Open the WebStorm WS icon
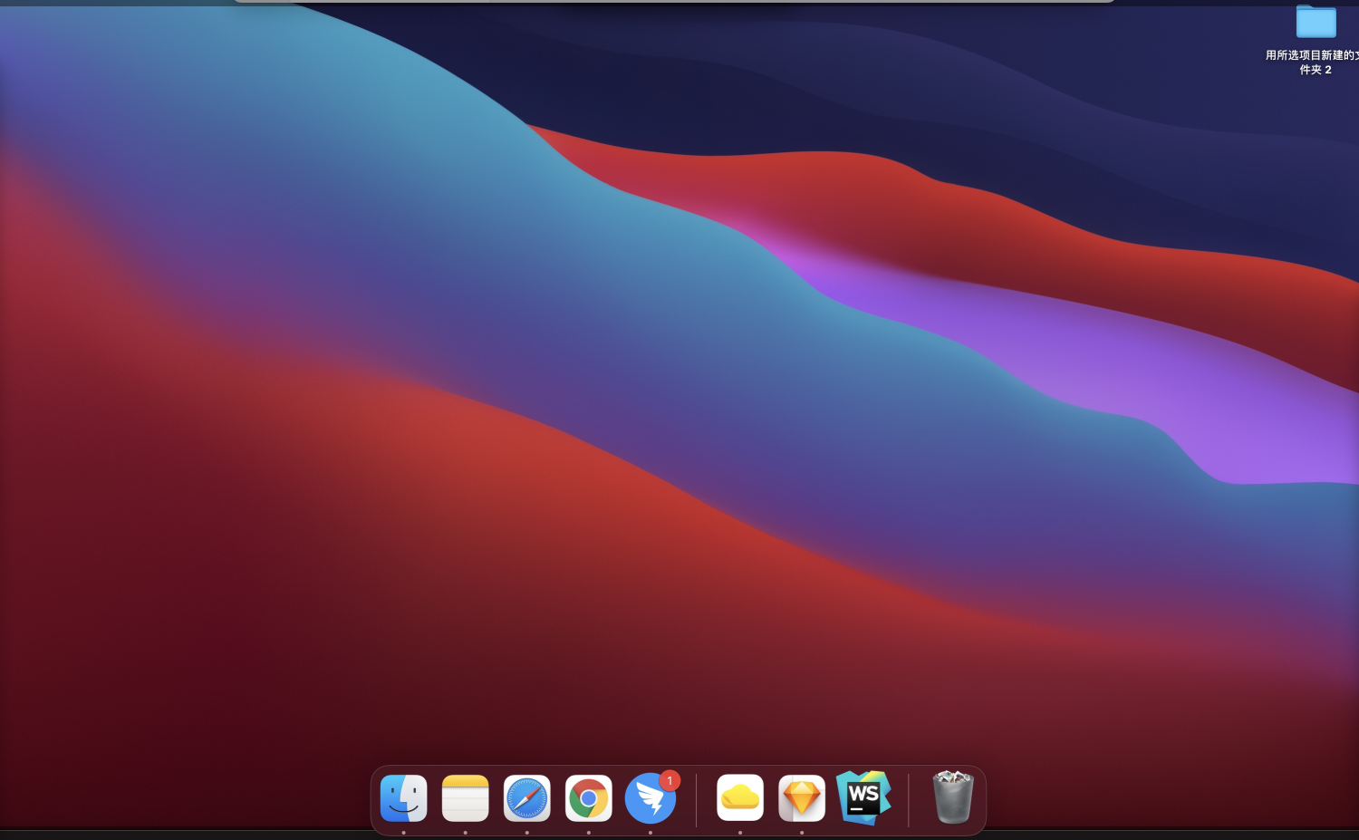Screen dimensions: 1359x840 [863, 798]
